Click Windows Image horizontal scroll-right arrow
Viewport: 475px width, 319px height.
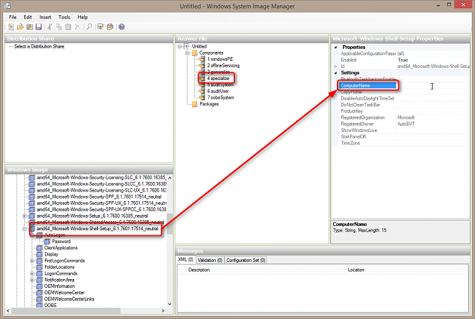click(163, 311)
